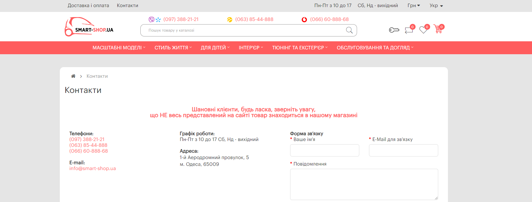Open the wishlist heart icon
Viewport: 532px width, 202px height.
coord(423,30)
